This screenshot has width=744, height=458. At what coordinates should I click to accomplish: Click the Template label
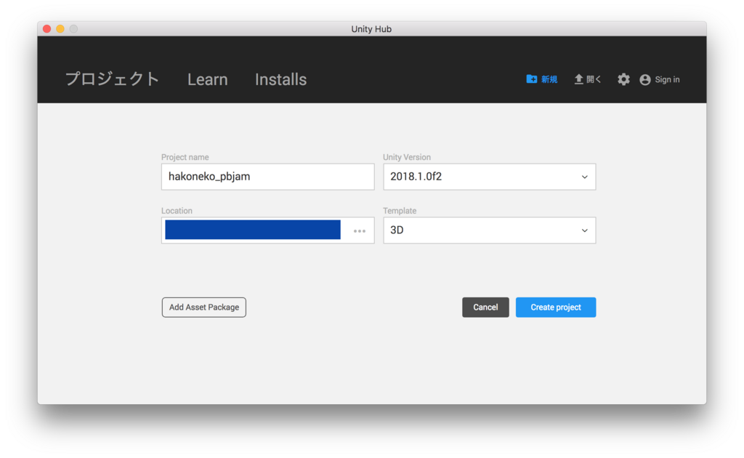400,211
